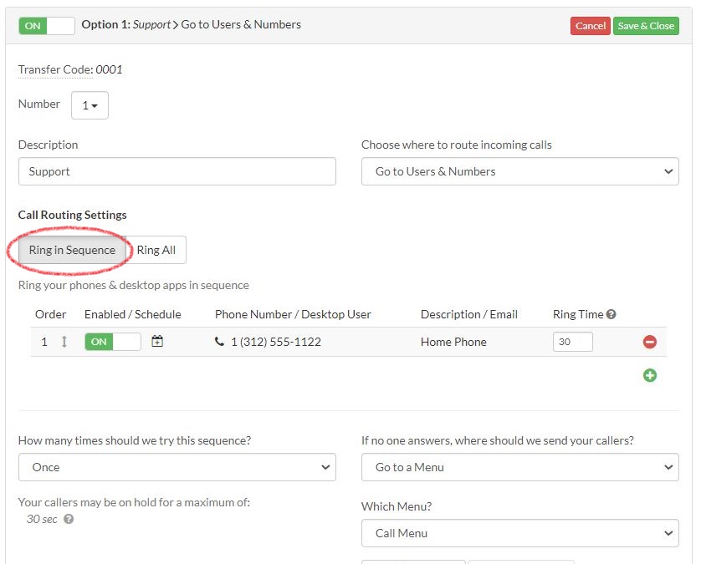Expand the Go to a Menu no-answer dropdown

point(519,467)
